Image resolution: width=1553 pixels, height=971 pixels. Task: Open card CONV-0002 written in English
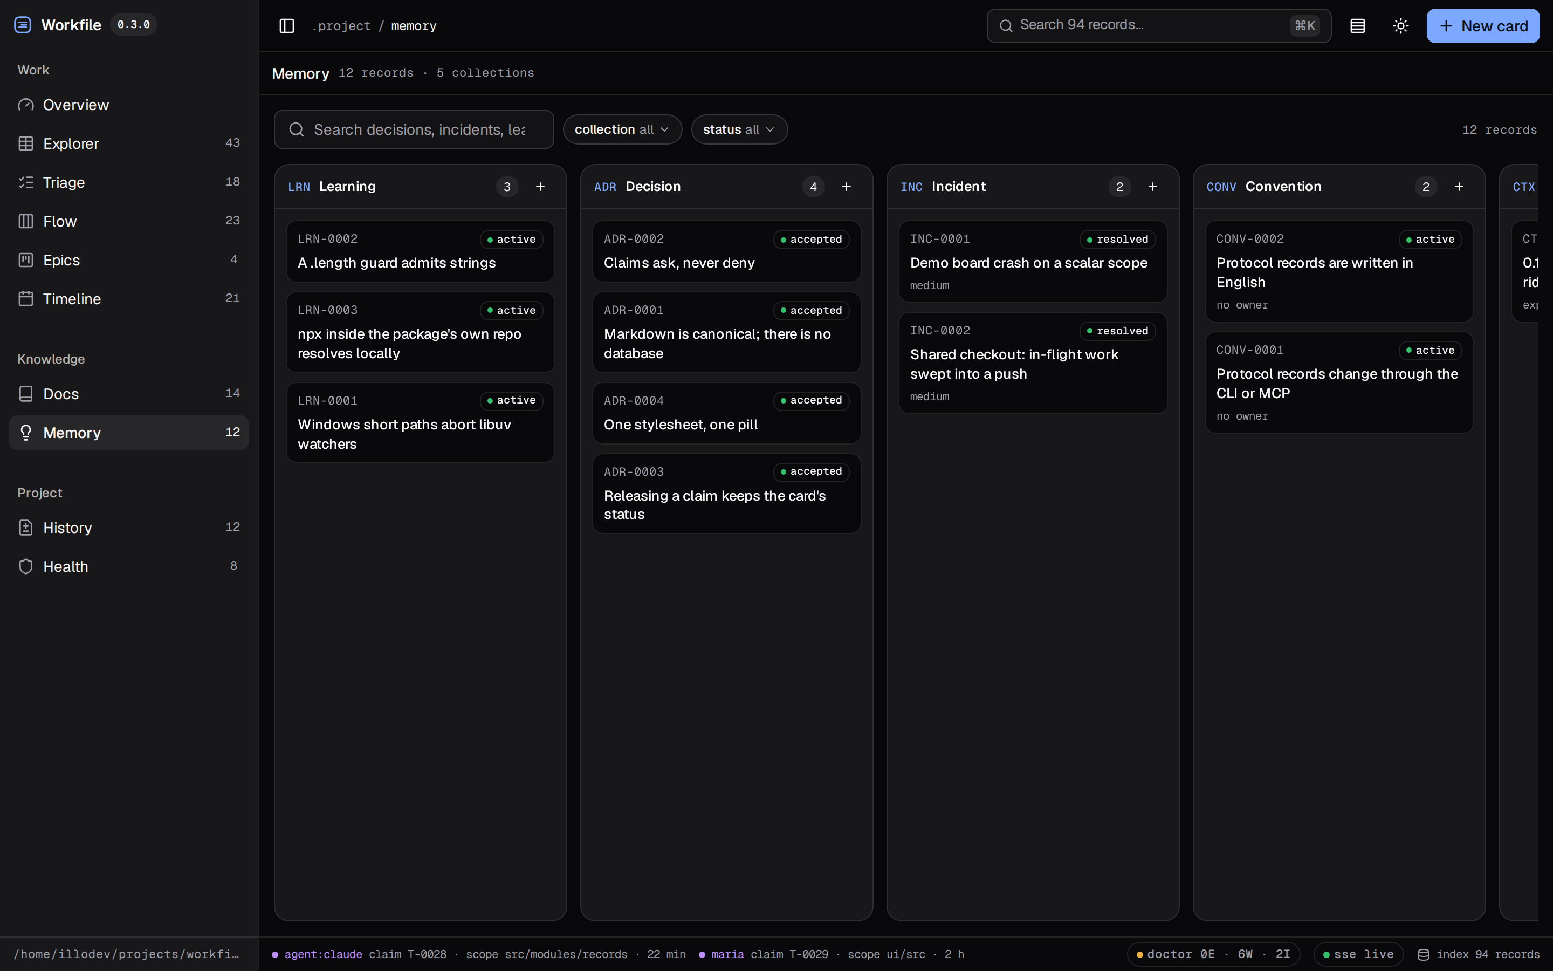(1339, 271)
